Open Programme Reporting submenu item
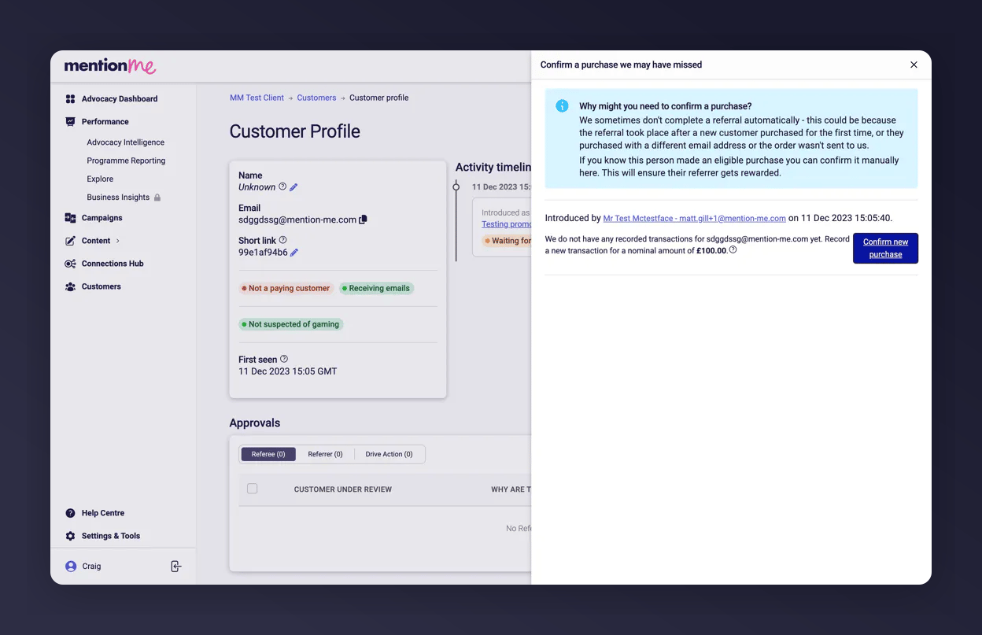The width and height of the screenshot is (982, 635). click(x=126, y=161)
